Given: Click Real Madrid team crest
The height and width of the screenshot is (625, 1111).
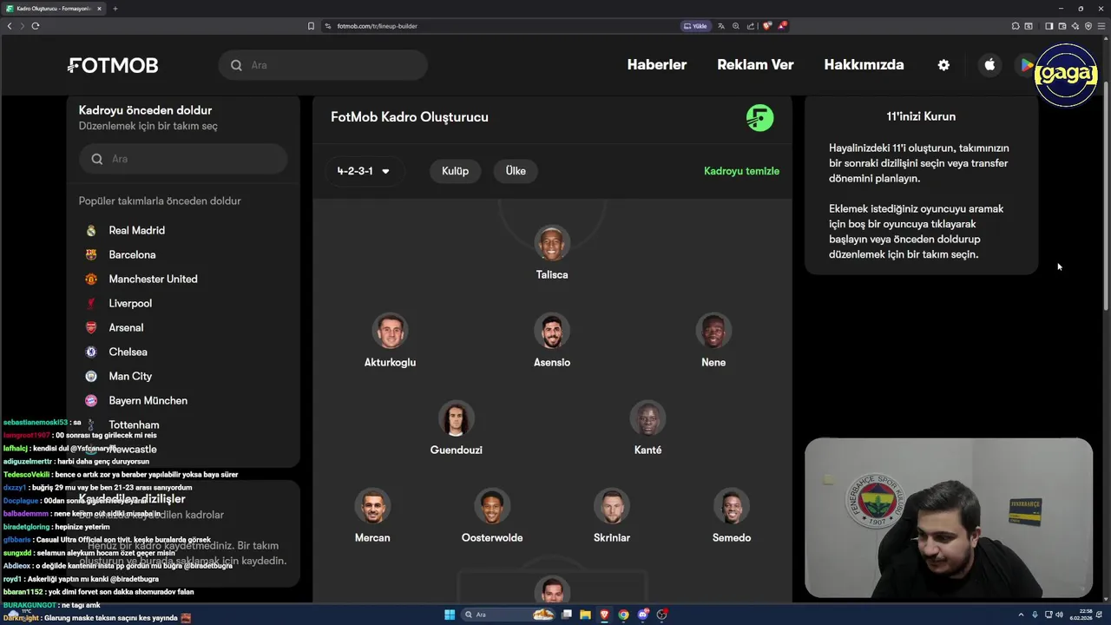Looking at the screenshot, I should 91,230.
